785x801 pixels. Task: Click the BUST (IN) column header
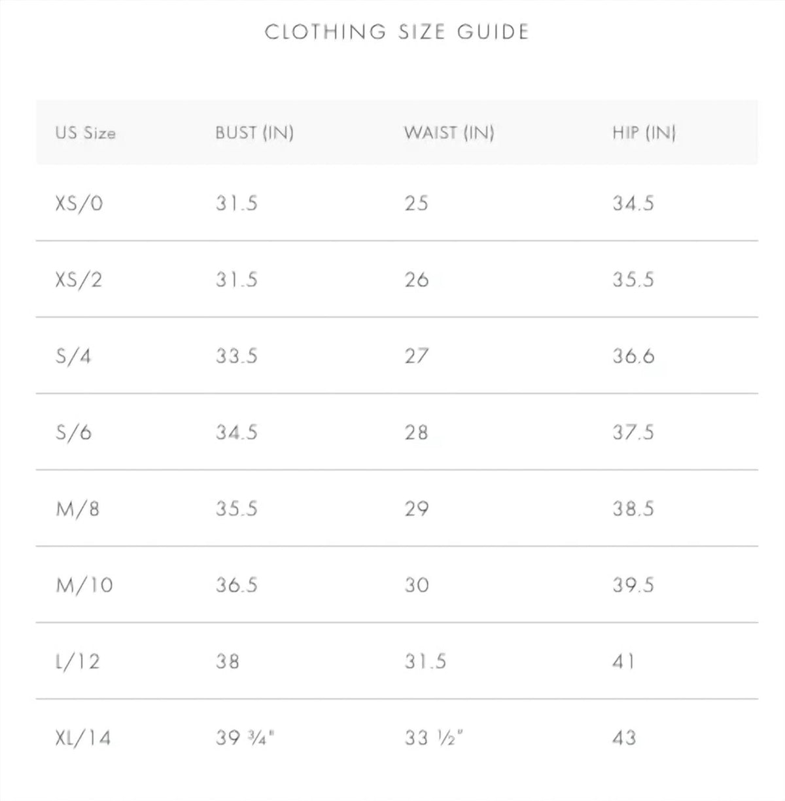(x=254, y=133)
